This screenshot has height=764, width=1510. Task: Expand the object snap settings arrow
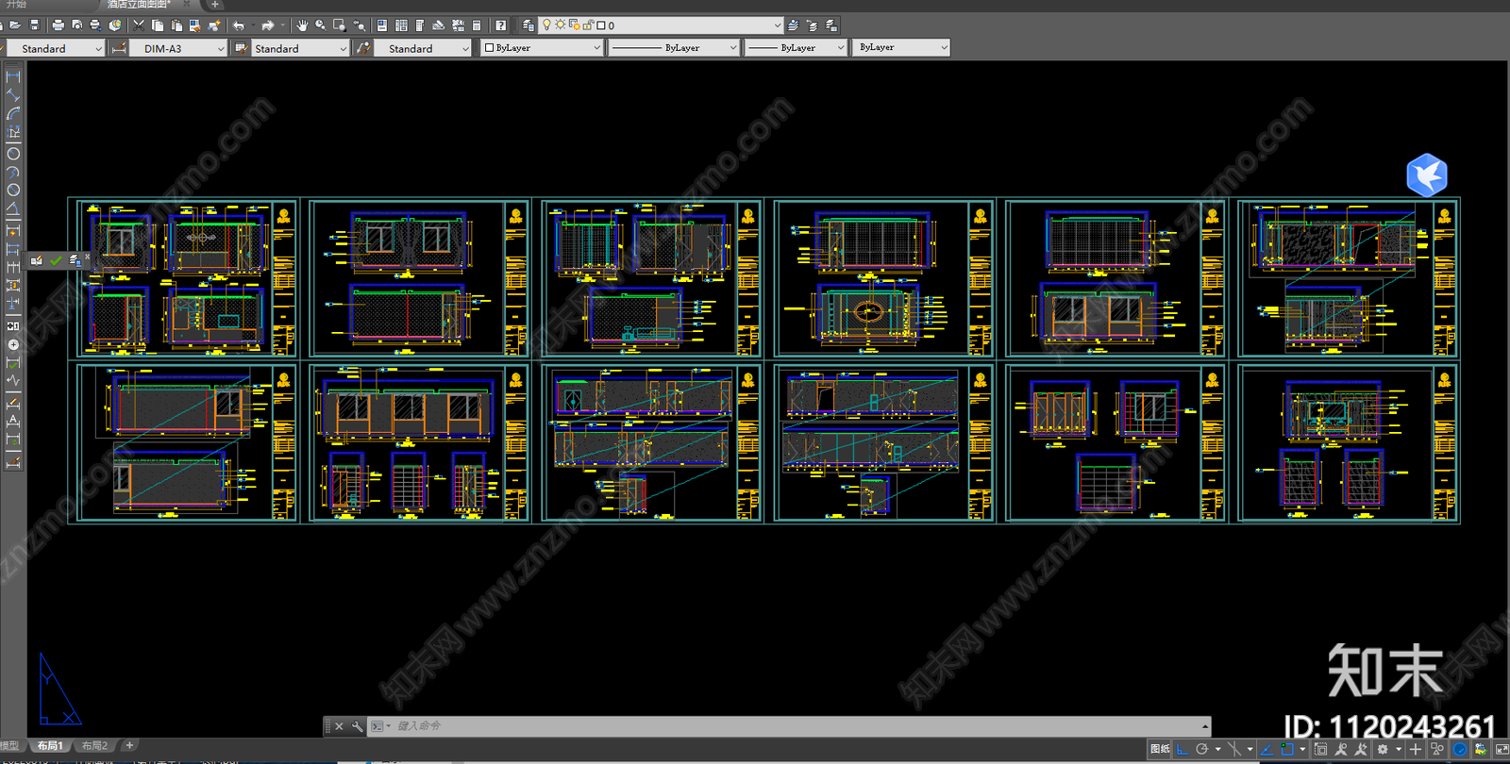[x=1303, y=750]
